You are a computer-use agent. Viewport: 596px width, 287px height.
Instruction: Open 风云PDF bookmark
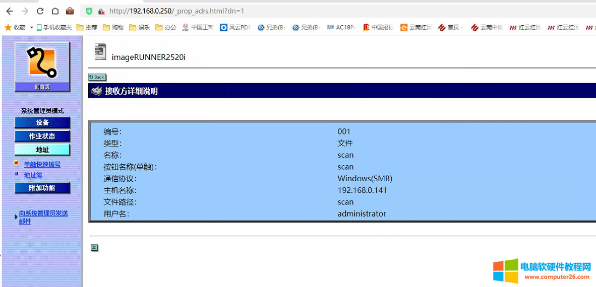pyautogui.click(x=235, y=27)
